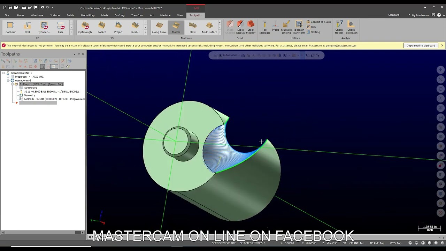
Task: Launch the Check Holder analysis
Action: click(x=339, y=27)
